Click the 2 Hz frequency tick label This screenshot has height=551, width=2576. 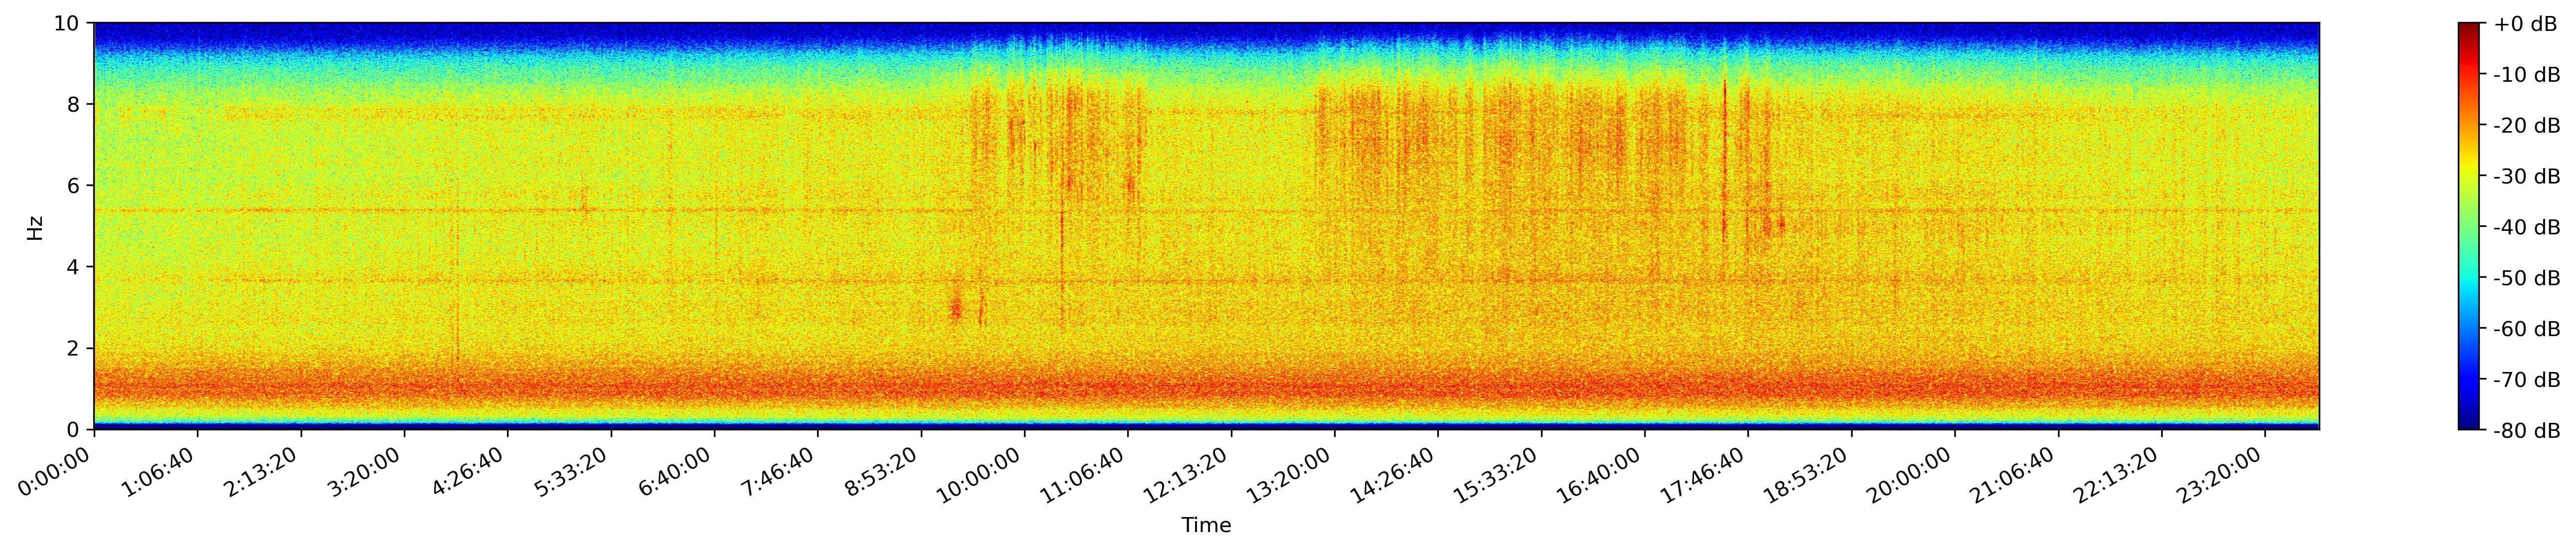(74, 348)
